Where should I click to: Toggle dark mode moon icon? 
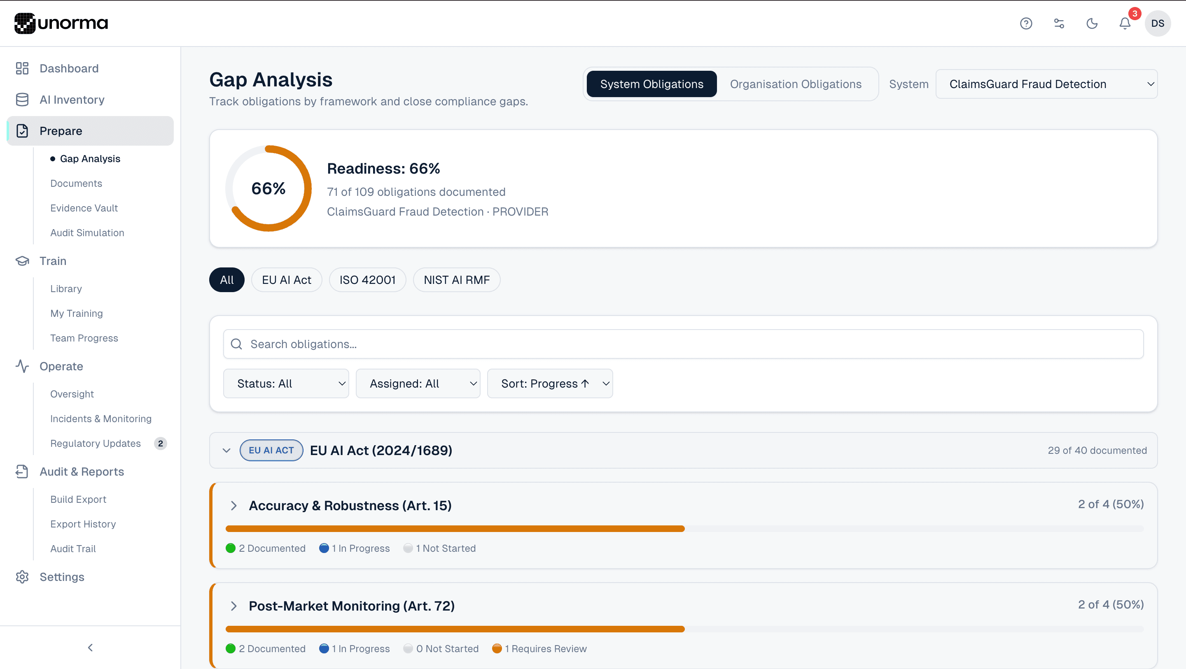point(1092,23)
